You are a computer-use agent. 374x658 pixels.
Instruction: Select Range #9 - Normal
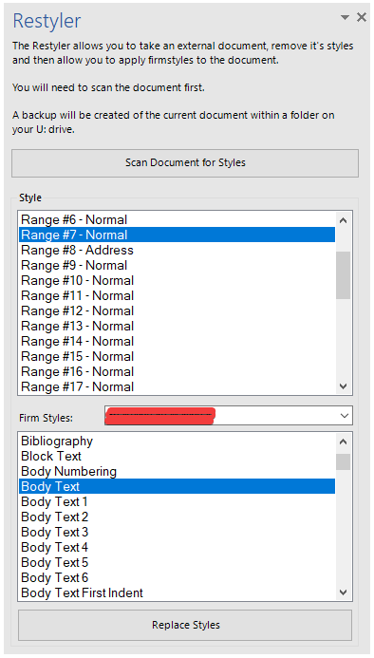(177, 265)
